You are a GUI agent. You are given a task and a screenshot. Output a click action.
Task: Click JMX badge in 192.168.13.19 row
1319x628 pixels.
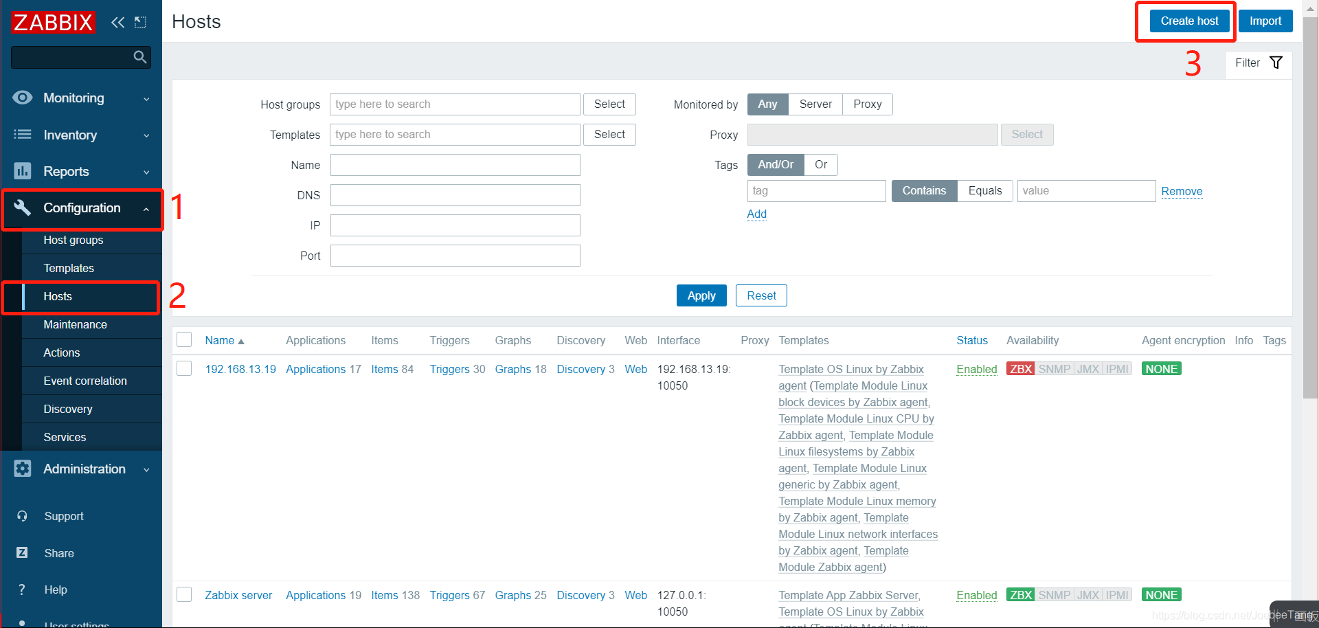(x=1088, y=369)
